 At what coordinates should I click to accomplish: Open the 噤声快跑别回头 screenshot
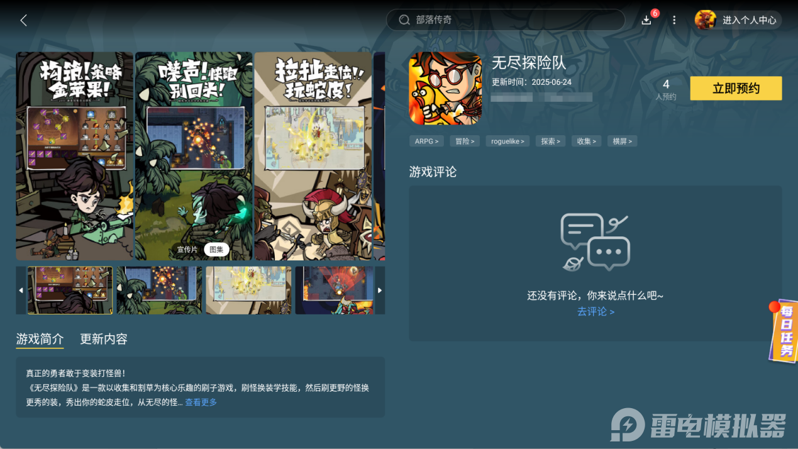pos(194,156)
